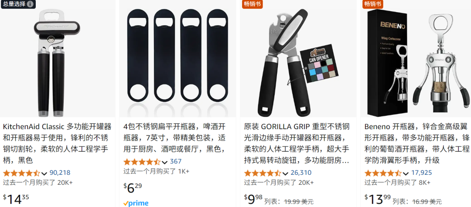Screen dimensions: 471x207
Task: Expand rating chevron next to 367 reviews
Action: click(x=164, y=162)
